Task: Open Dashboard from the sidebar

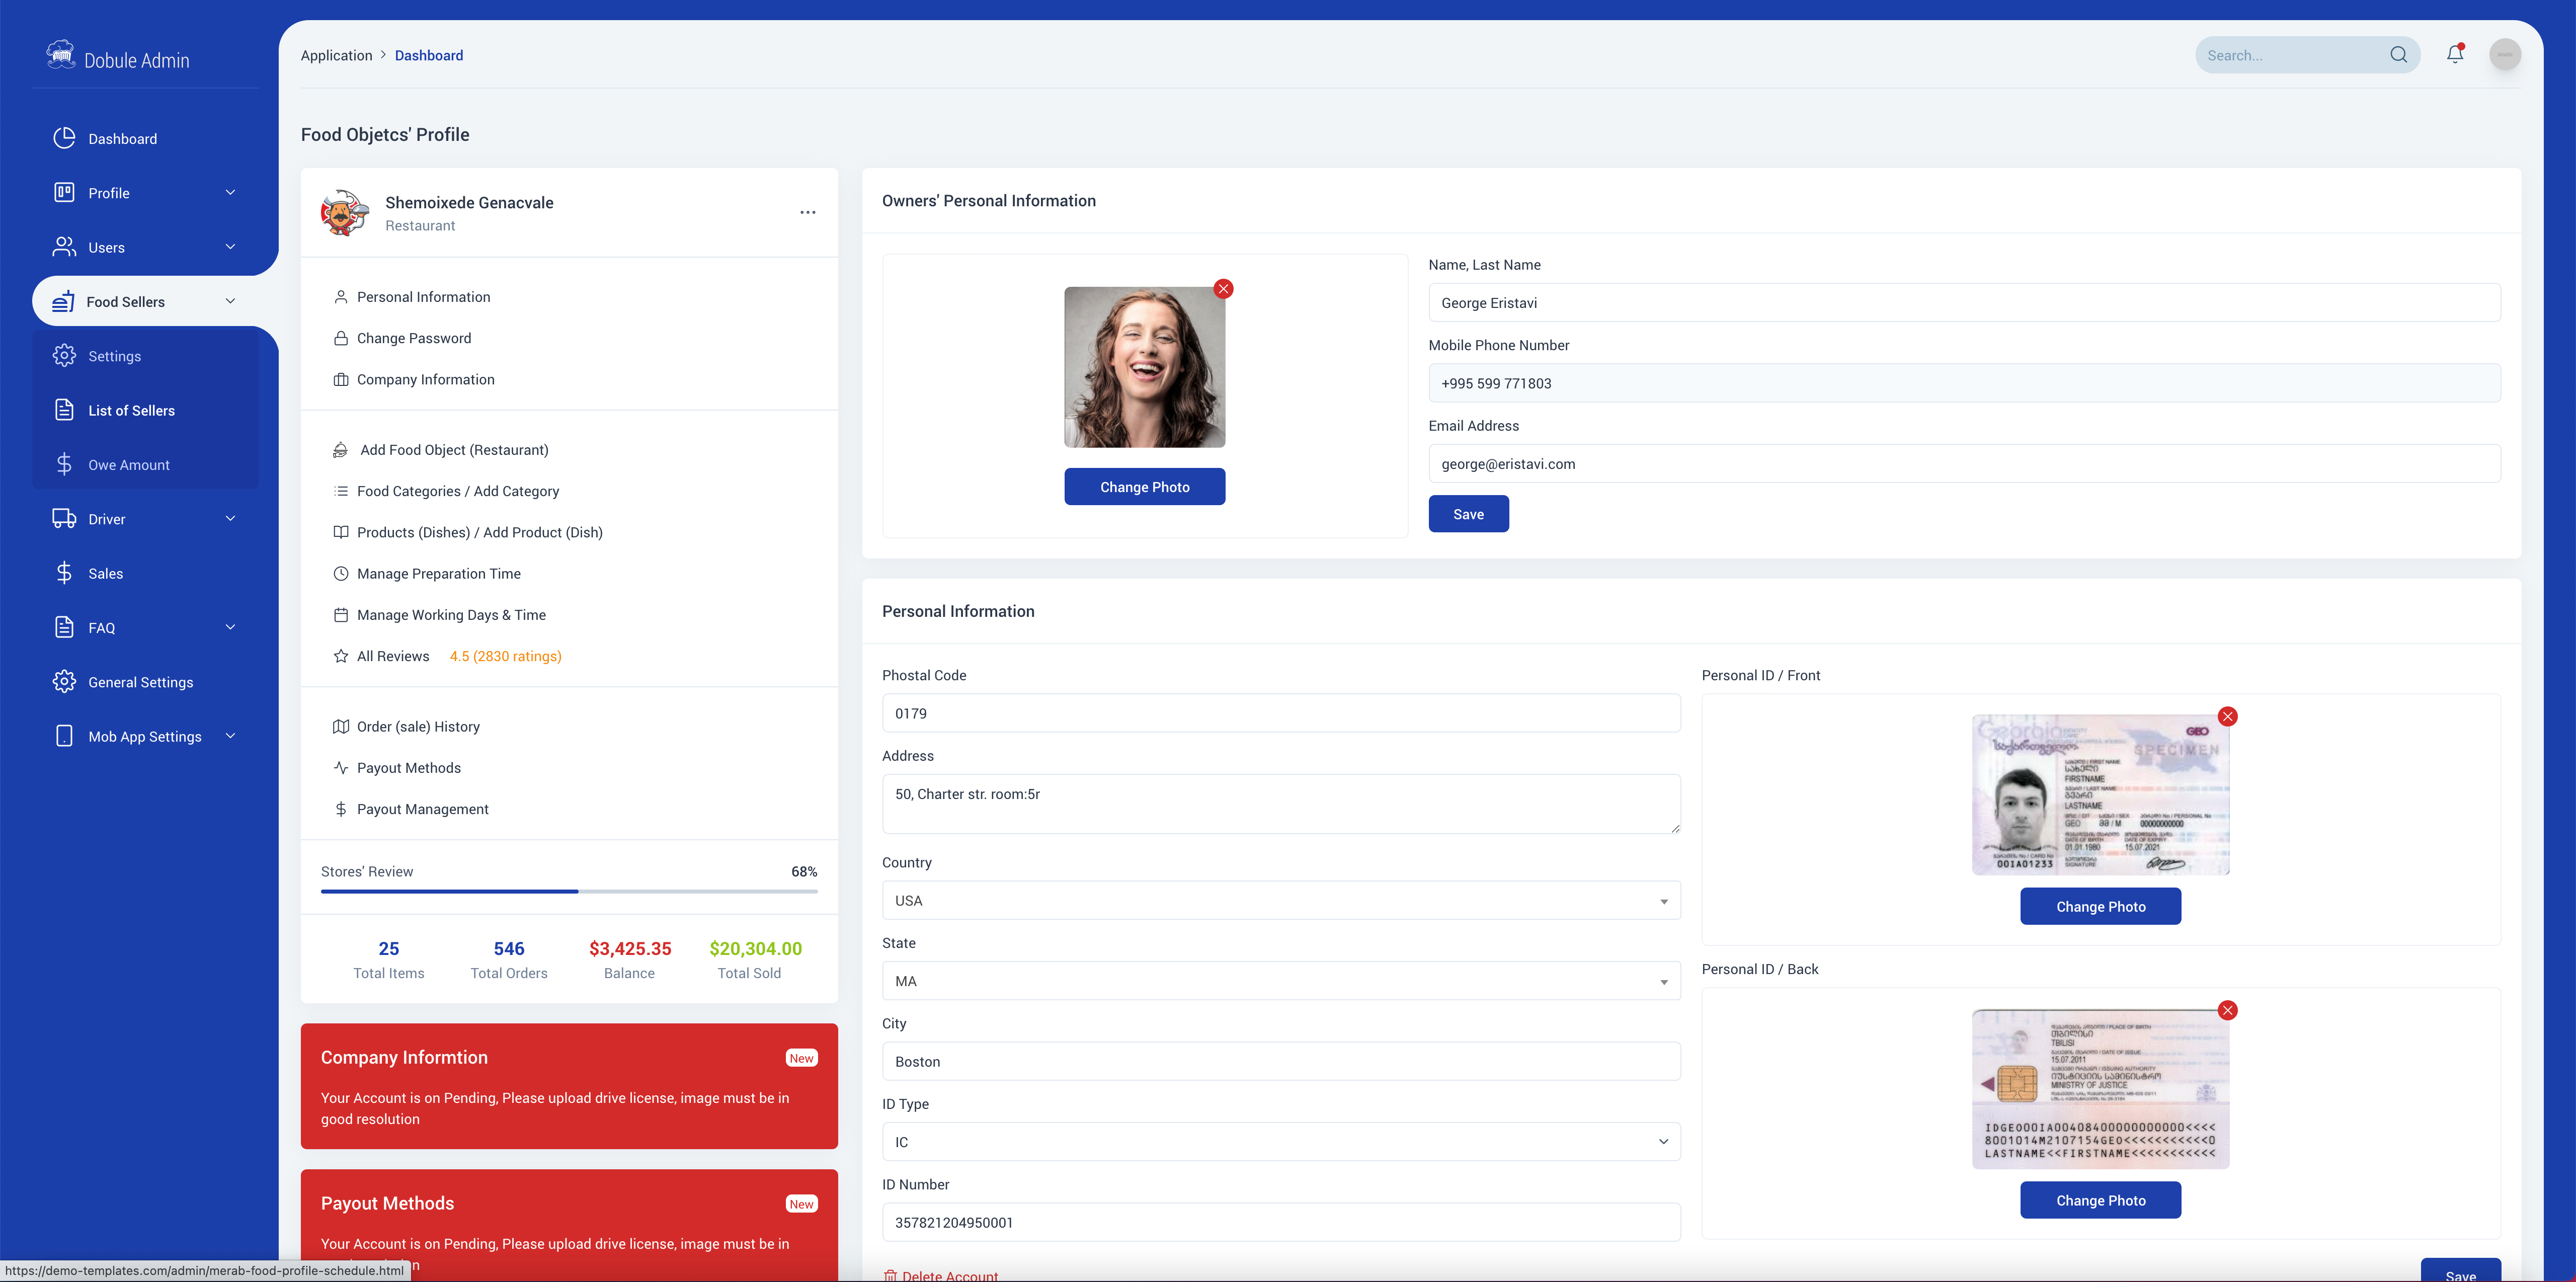Action: [x=122, y=138]
